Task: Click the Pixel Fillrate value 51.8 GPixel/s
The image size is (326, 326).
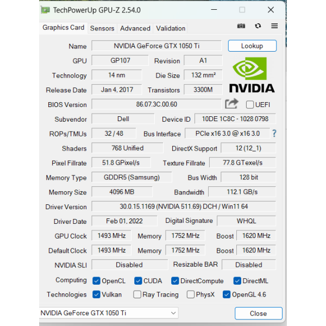Action: pyautogui.click(x=121, y=162)
